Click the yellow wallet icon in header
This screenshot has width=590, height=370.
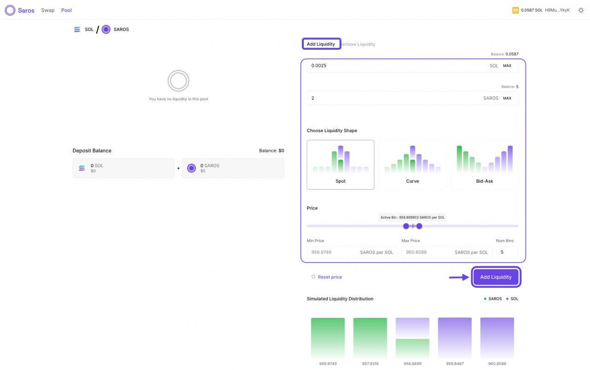pos(515,10)
